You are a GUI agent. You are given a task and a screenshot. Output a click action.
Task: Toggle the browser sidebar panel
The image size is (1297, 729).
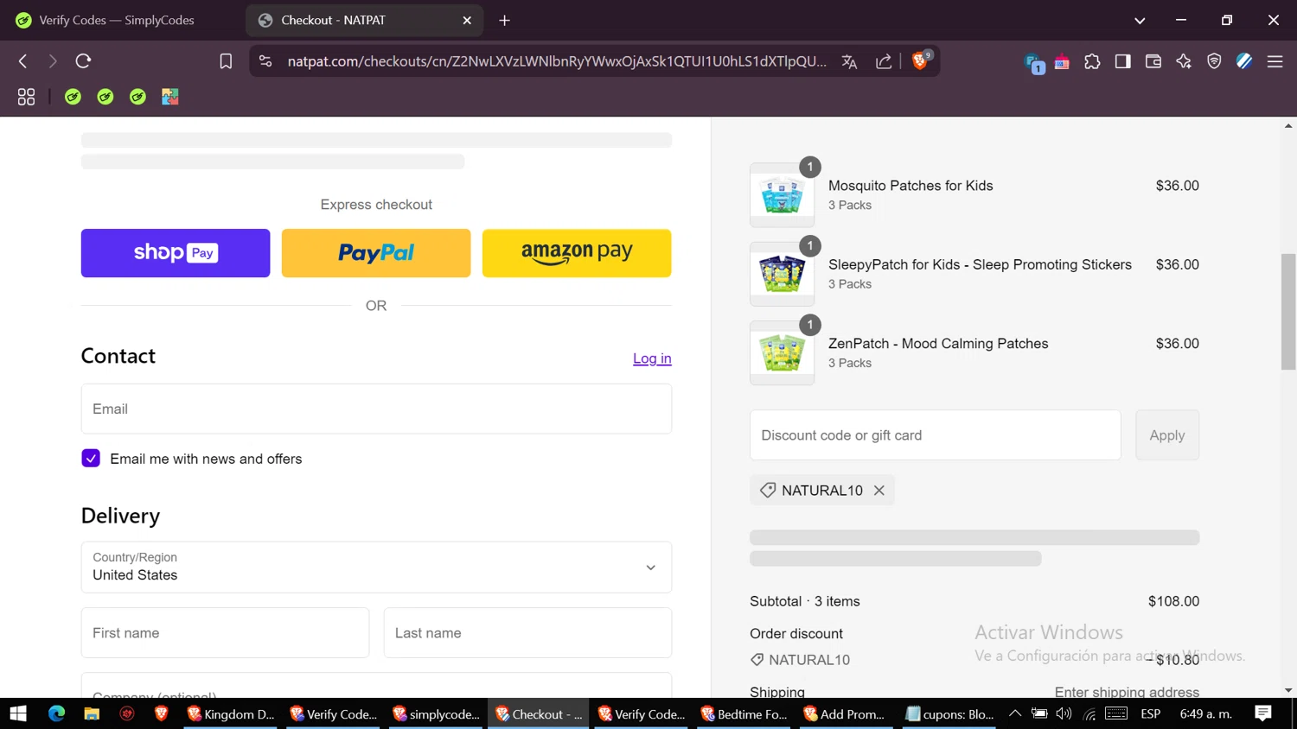tap(1122, 61)
